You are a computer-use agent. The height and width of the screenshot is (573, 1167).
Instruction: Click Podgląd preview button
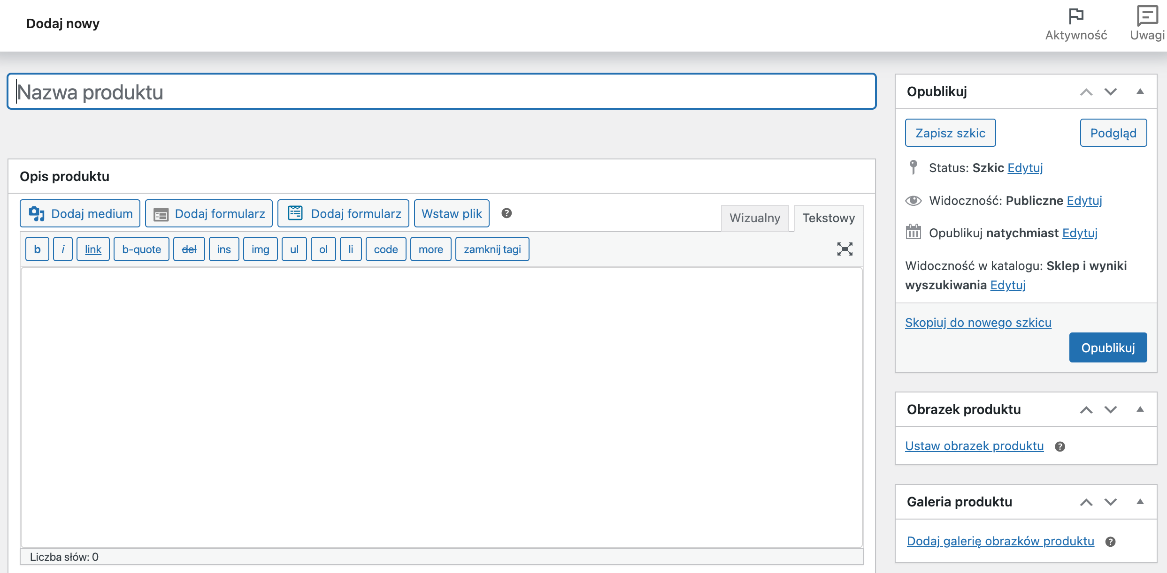(1113, 133)
